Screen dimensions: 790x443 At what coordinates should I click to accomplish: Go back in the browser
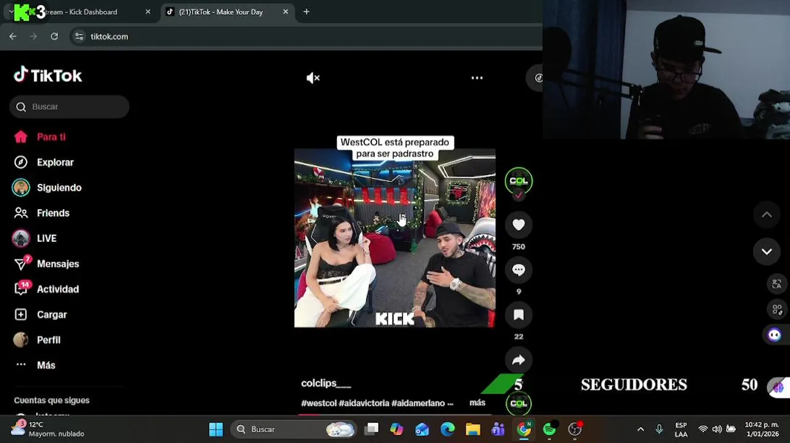tap(13, 36)
